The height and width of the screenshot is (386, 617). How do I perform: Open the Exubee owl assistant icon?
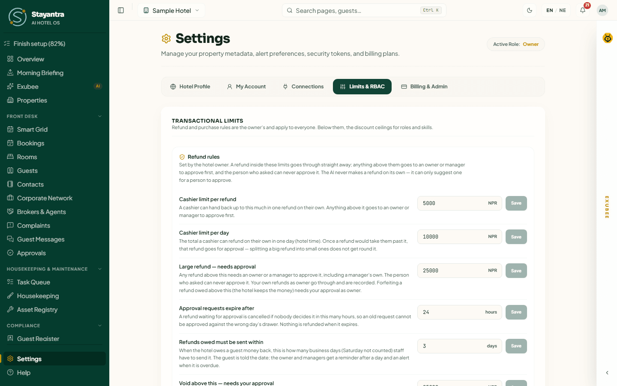pos(608,38)
